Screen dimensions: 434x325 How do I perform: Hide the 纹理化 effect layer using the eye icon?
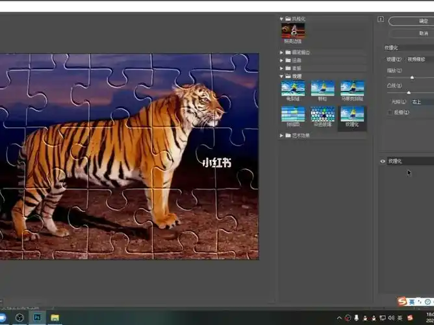383,161
